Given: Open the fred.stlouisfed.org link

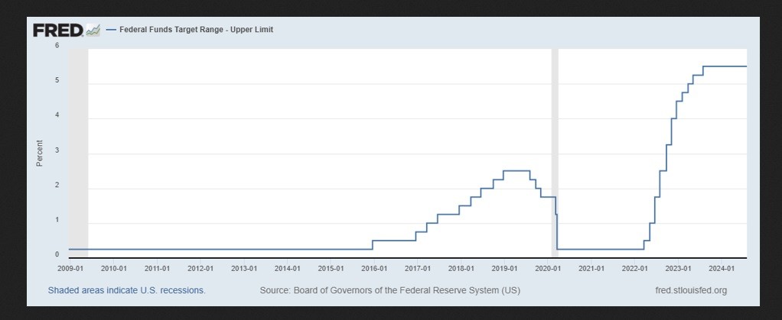Looking at the screenshot, I should pos(691,290).
